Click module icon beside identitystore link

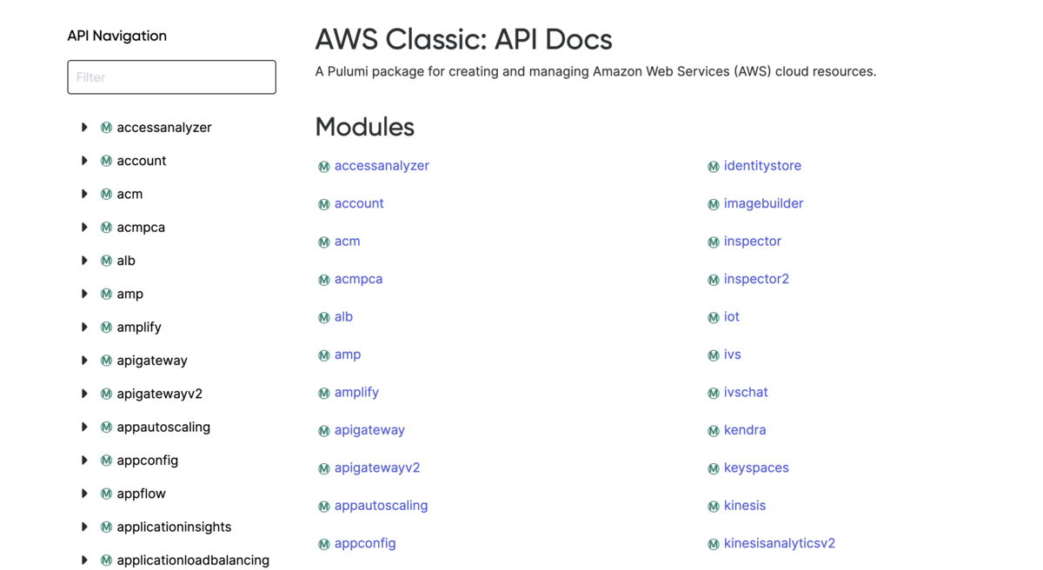point(713,167)
